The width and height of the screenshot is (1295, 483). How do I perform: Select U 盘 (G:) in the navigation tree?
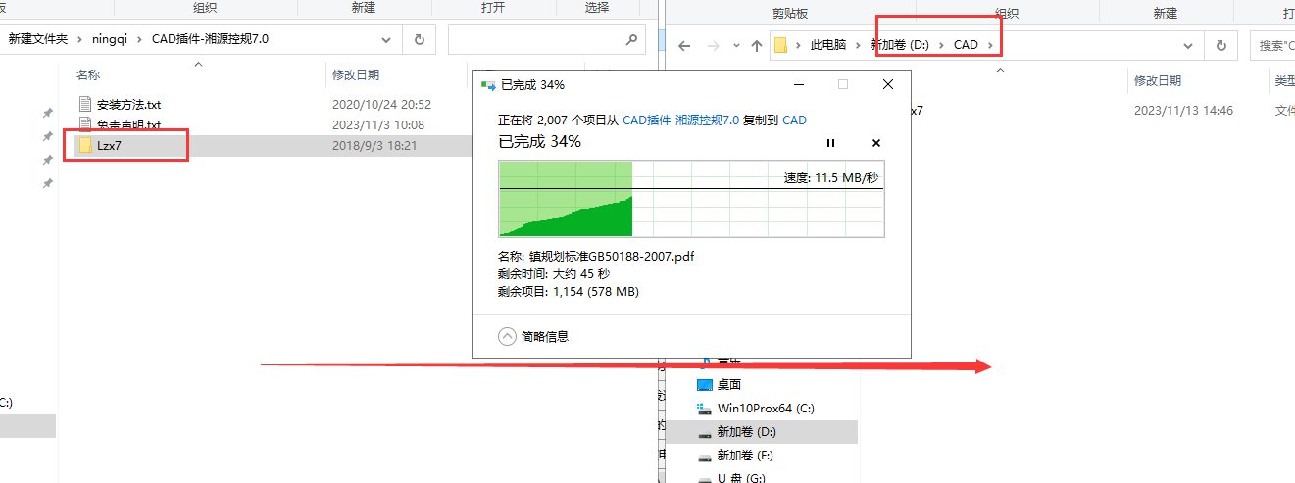743,479
